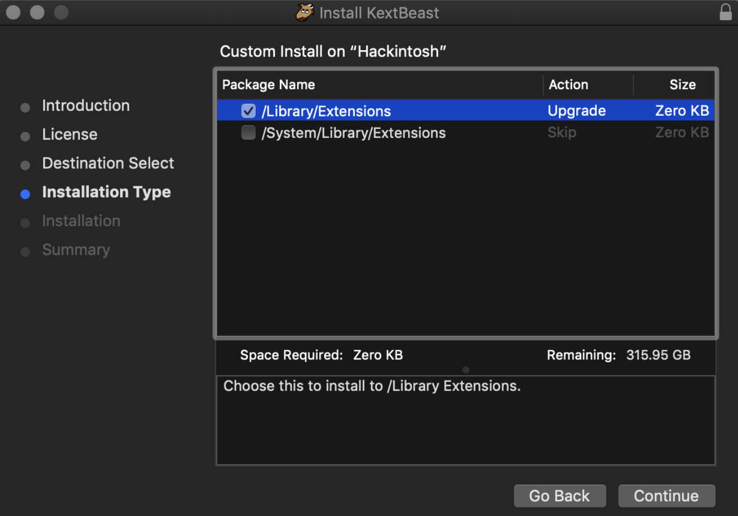Image resolution: width=738 pixels, height=516 pixels.
Task: Click the Go Back button
Action: pyautogui.click(x=560, y=496)
